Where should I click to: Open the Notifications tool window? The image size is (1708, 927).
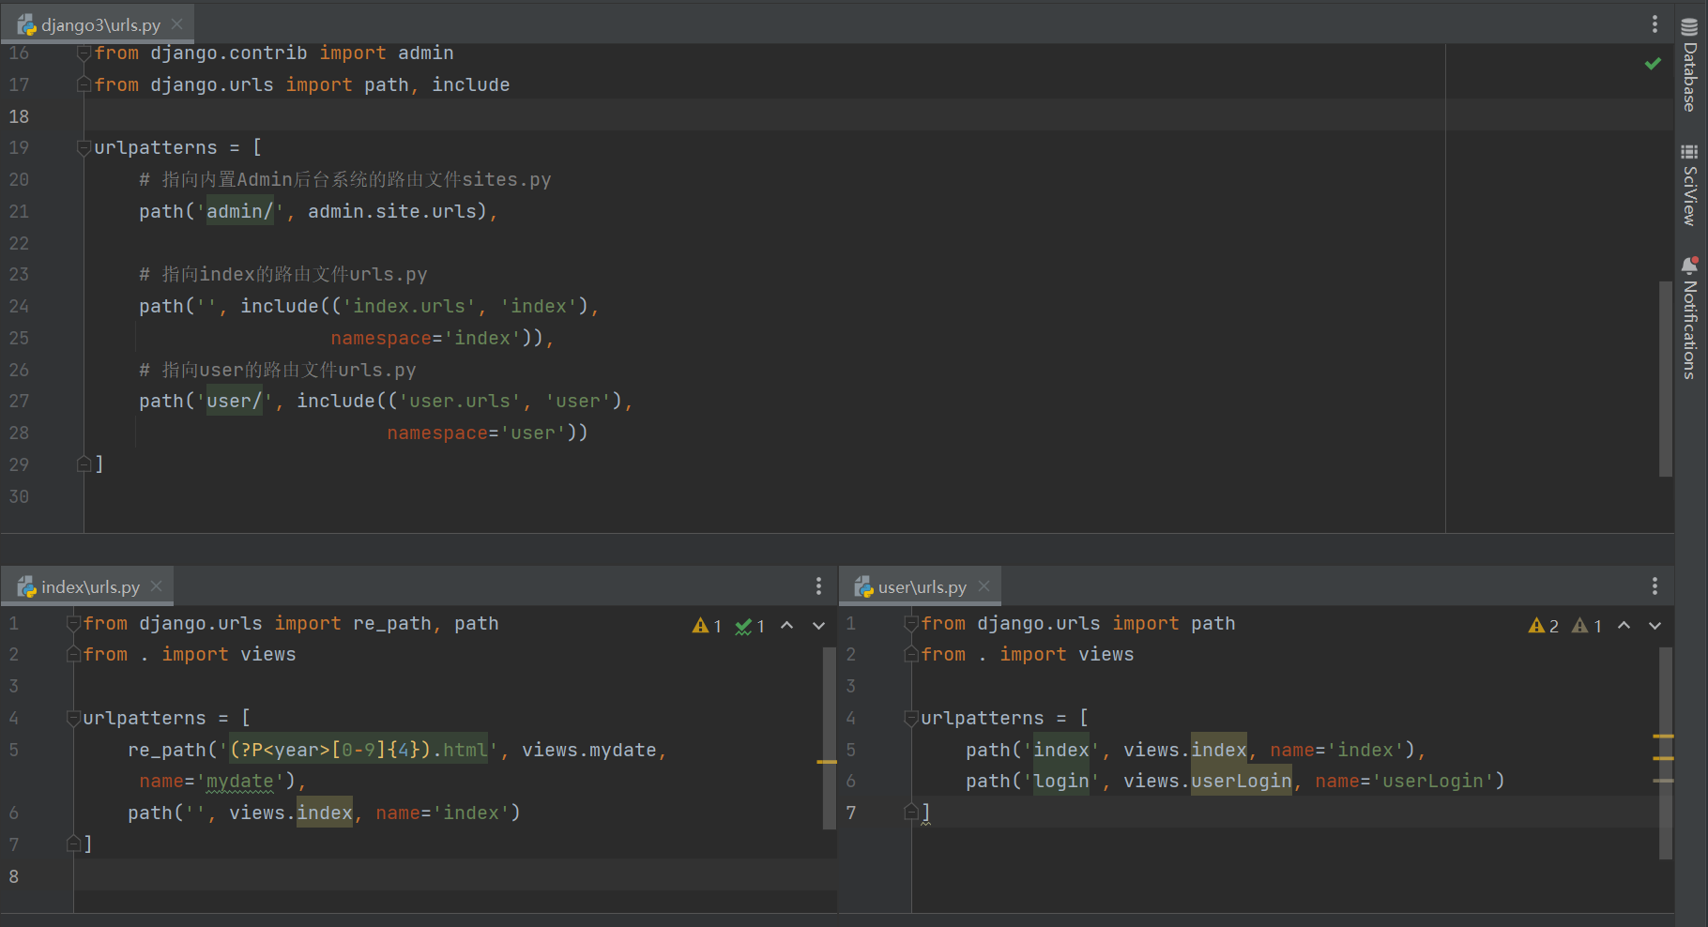(x=1689, y=318)
